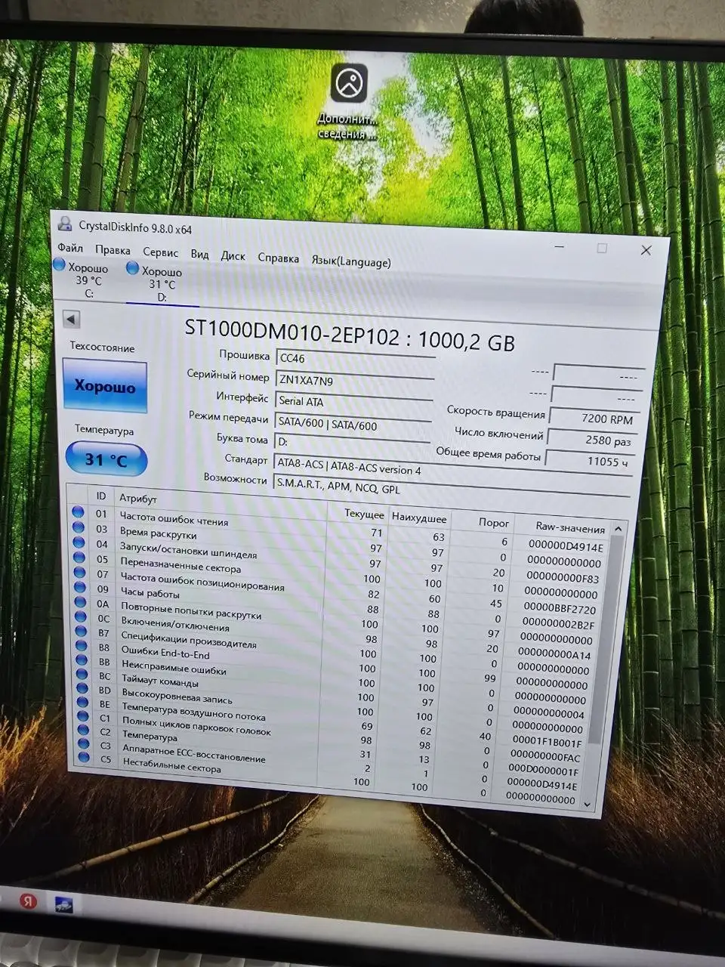Click the blue 31°C temperature badge
This screenshot has height=967, width=725.
[x=104, y=459]
